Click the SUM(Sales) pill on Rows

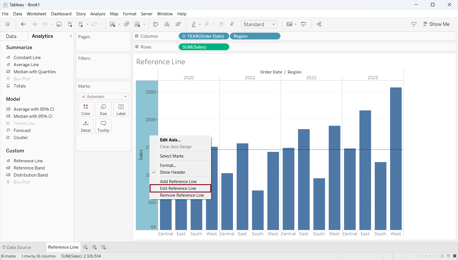(x=203, y=47)
